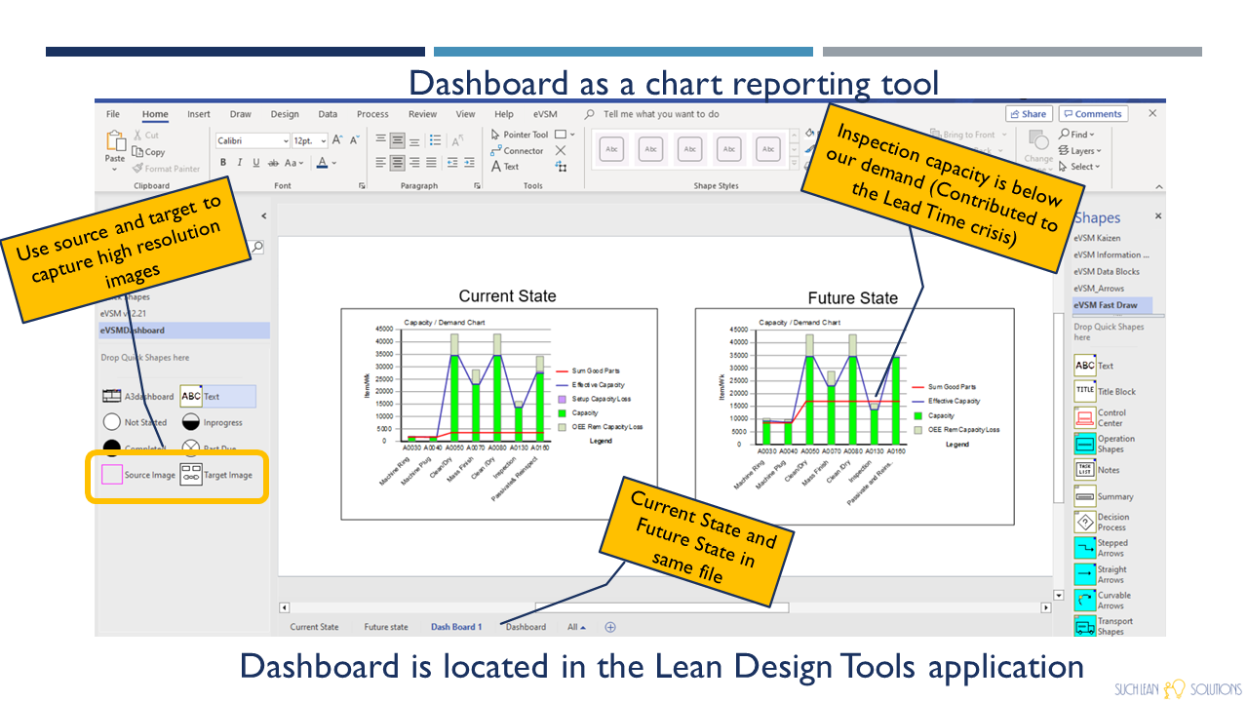
Task: Click the Text Block tool icon
Action: 561,167
